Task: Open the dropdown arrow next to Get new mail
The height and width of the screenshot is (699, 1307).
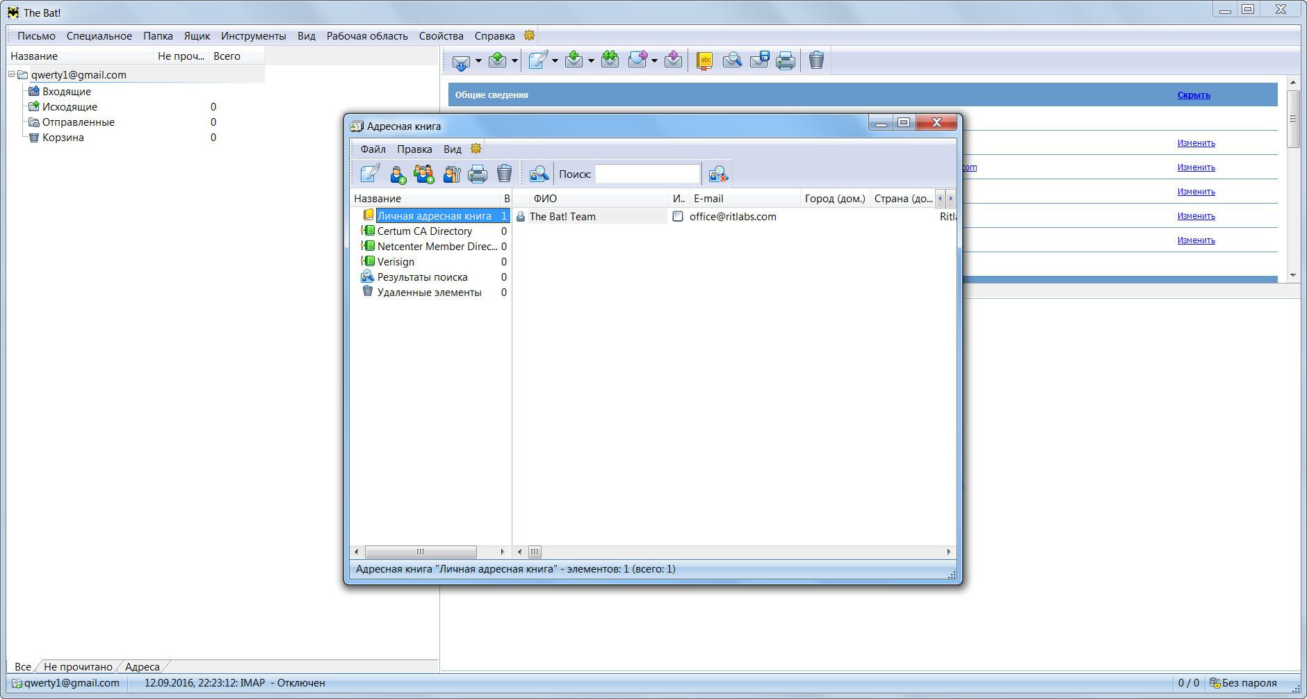Action: tap(478, 61)
